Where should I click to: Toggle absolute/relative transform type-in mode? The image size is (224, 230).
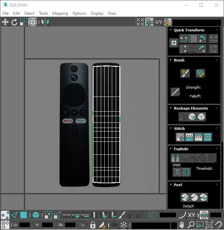(5, 224)
